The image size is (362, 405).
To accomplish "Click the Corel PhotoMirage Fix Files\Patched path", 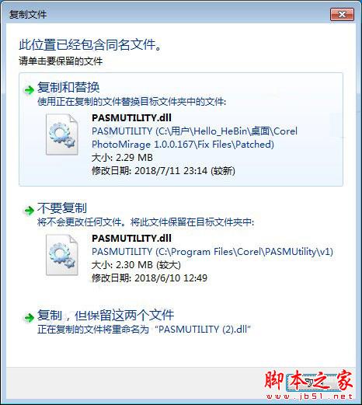I will click(x=194, y=138).
